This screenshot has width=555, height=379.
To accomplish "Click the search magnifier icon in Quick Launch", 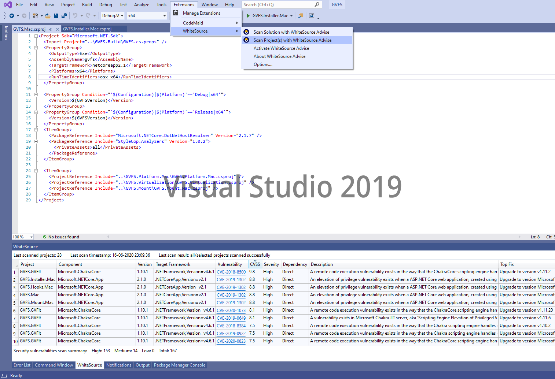I will (317, 5).
